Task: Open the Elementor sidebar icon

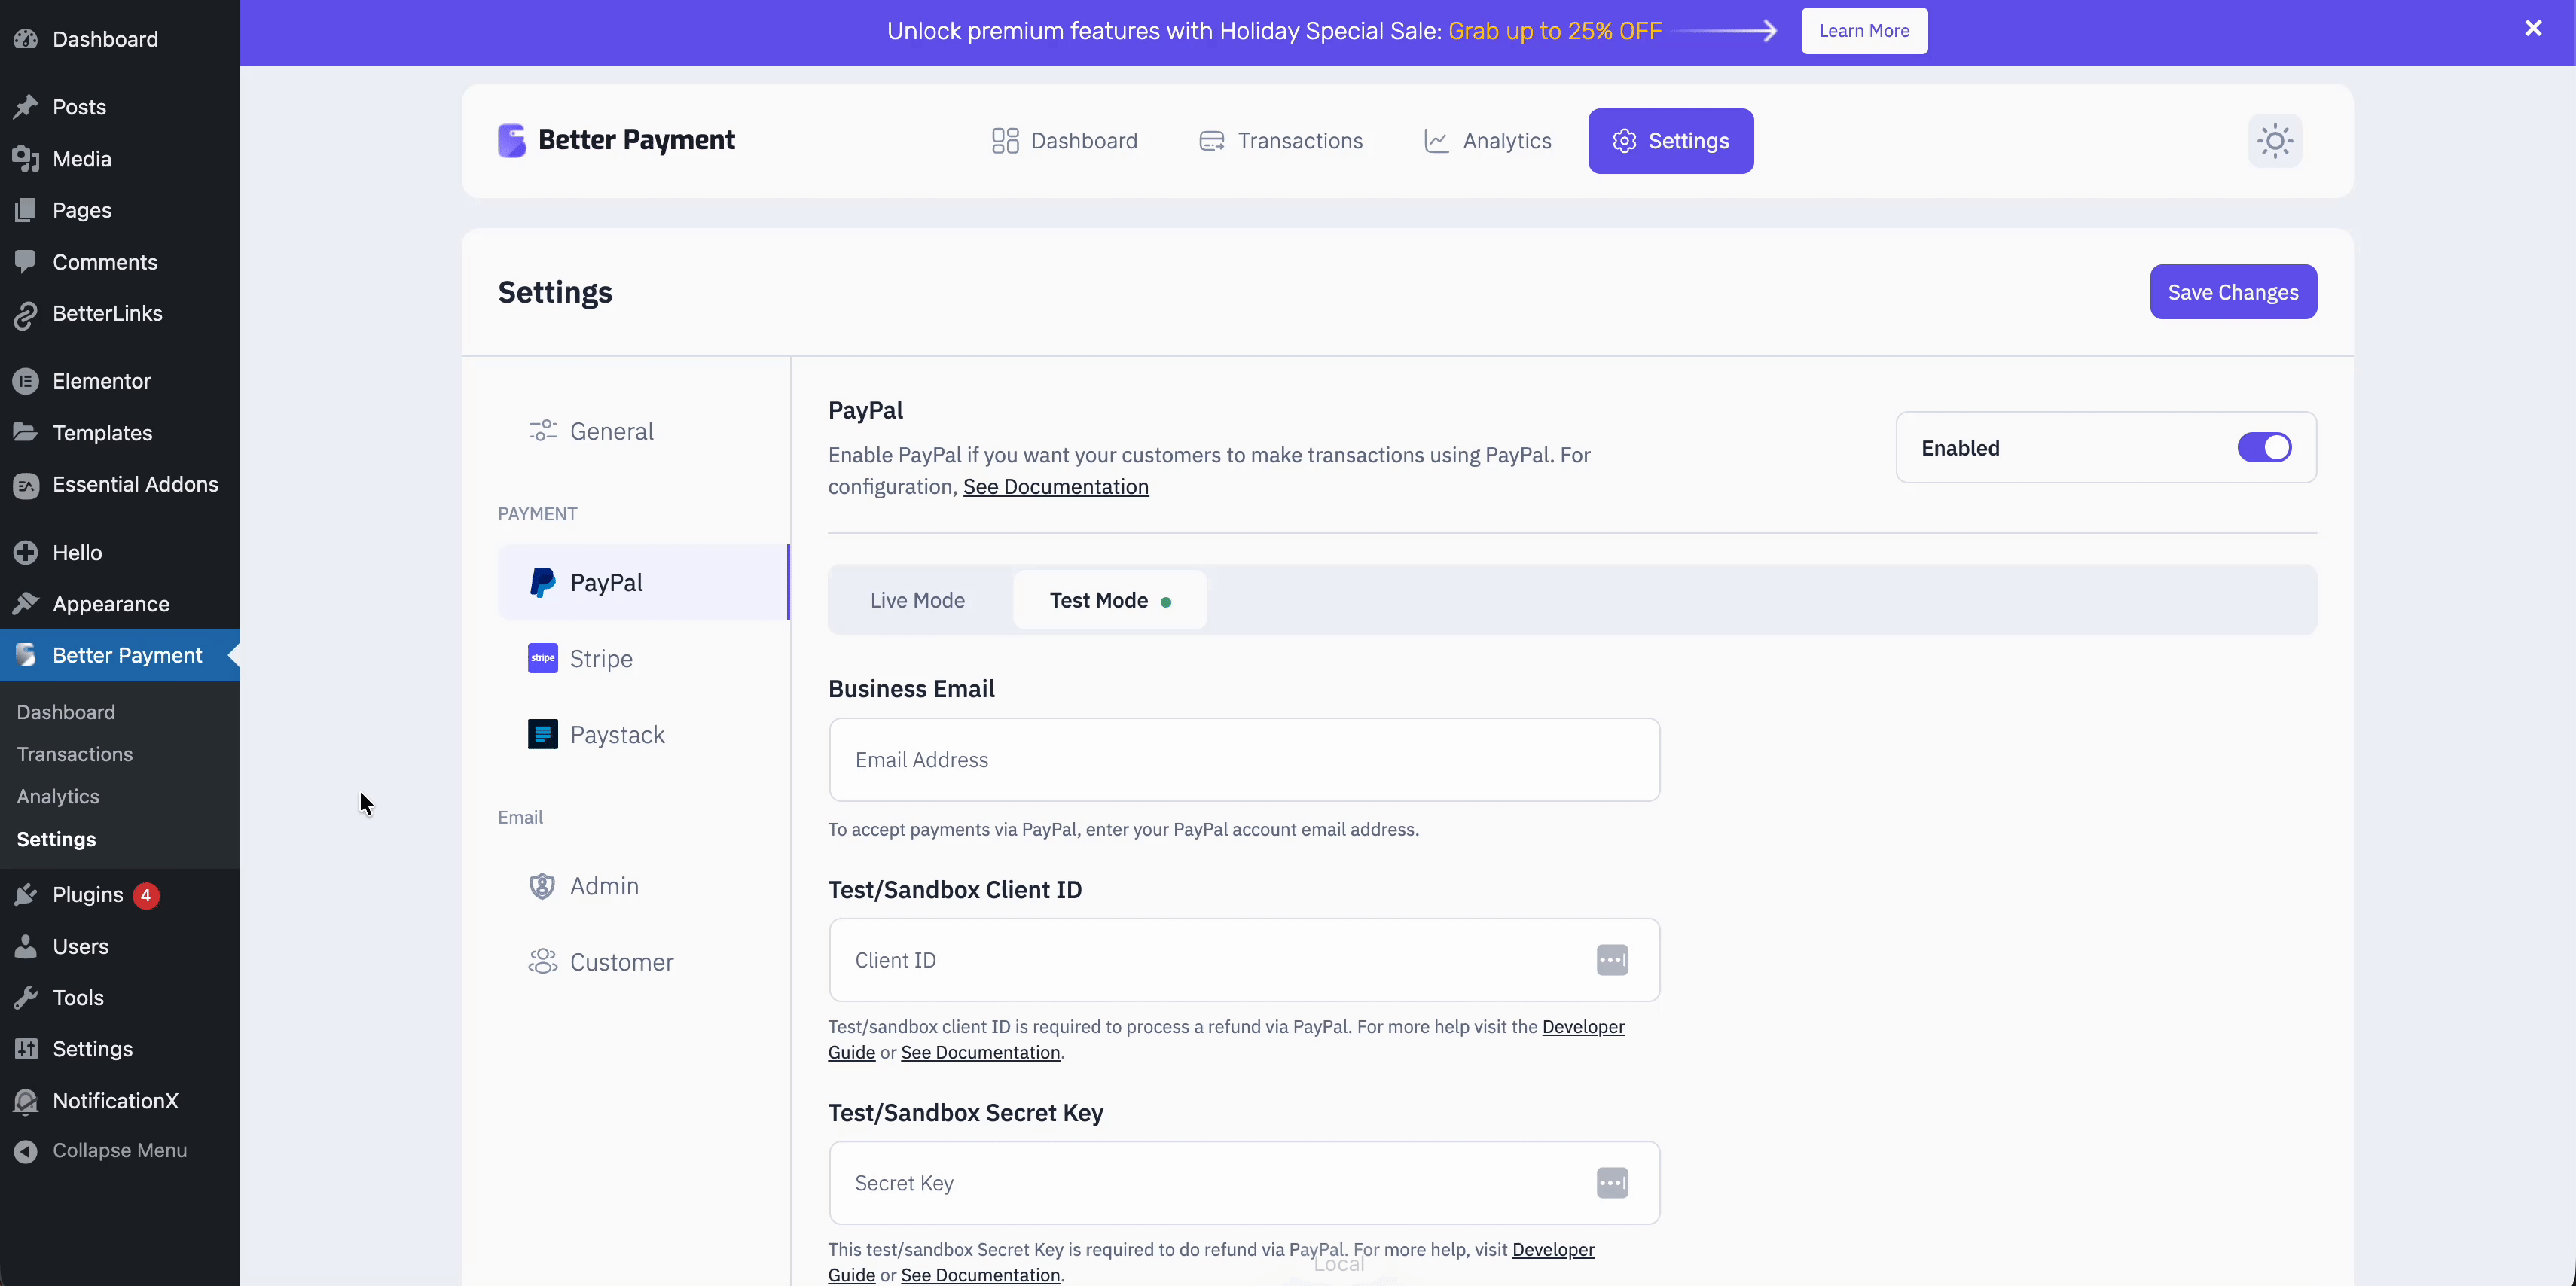Action: (26, 381)
